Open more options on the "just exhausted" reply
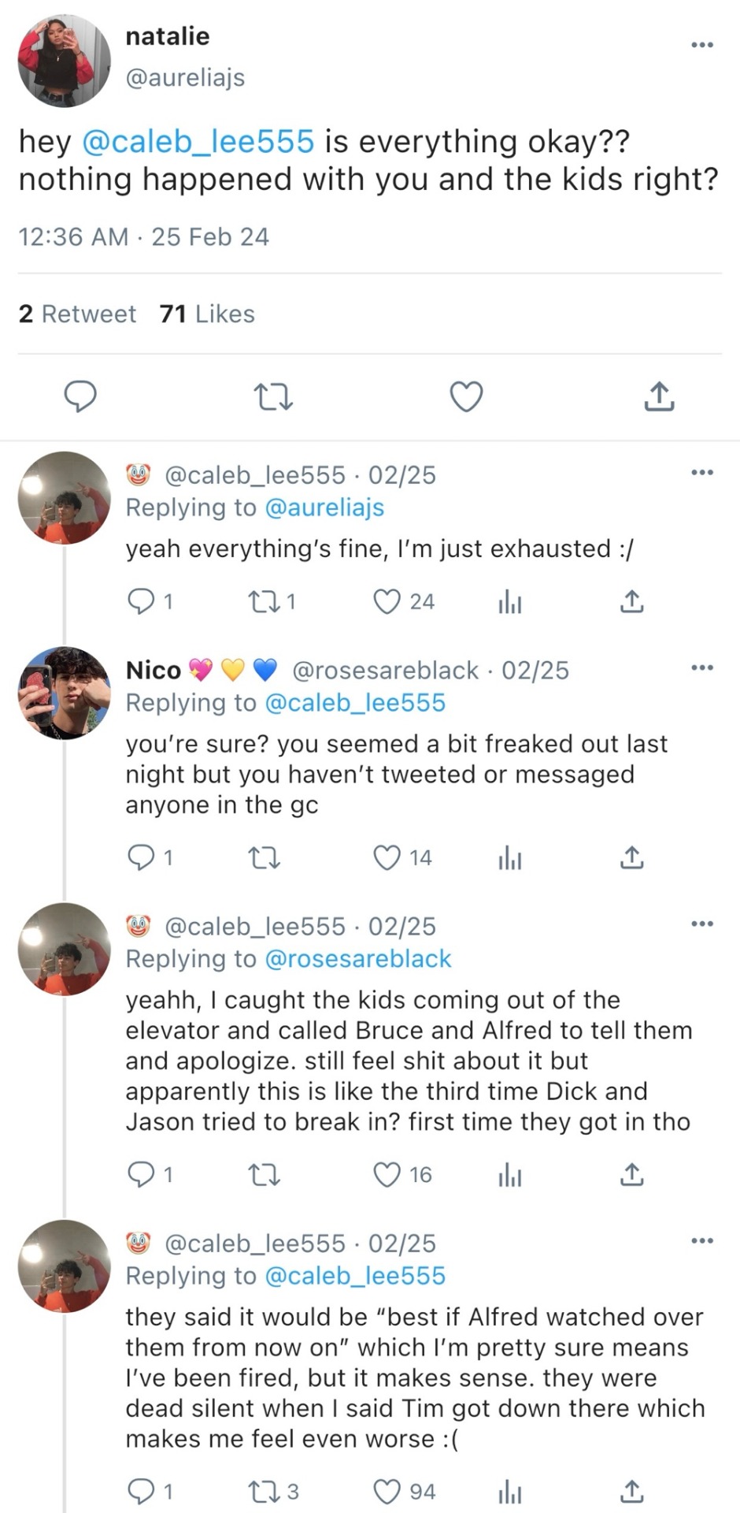 [x=701, y=473]
